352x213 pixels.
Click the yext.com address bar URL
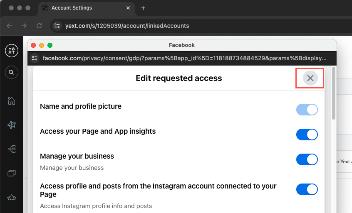tap(127, 26)
